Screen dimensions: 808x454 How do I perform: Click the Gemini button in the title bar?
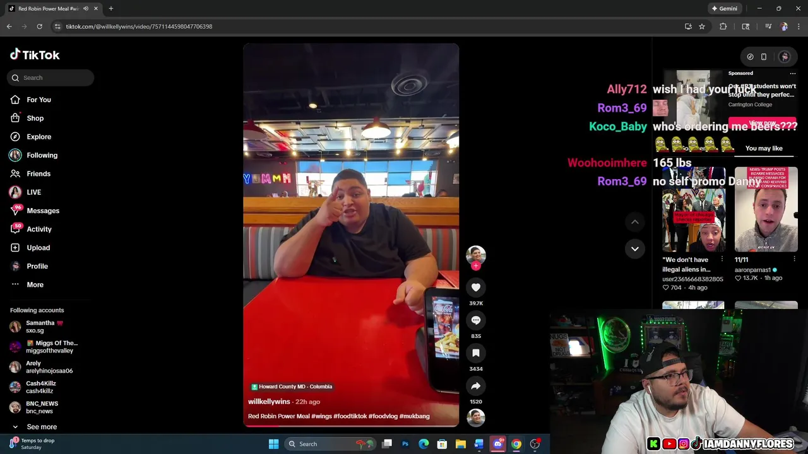[724, 9]
